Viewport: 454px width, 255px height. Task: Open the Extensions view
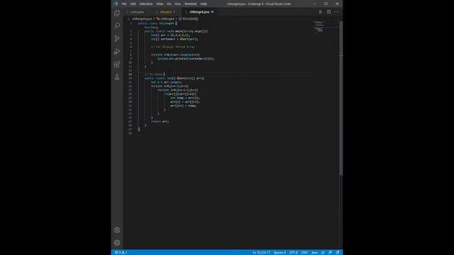point(117,64)
